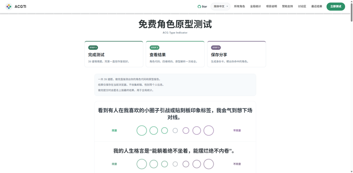The height and width of the screenshot is (173, 353).
Task: Choose neutral gray circle for 引战 question
Action: (x=175, y=131)
